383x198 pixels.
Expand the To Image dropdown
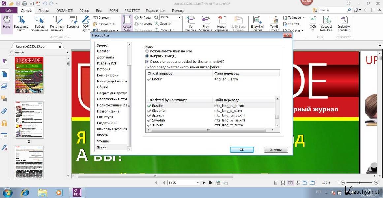click(x=303, y=18)
